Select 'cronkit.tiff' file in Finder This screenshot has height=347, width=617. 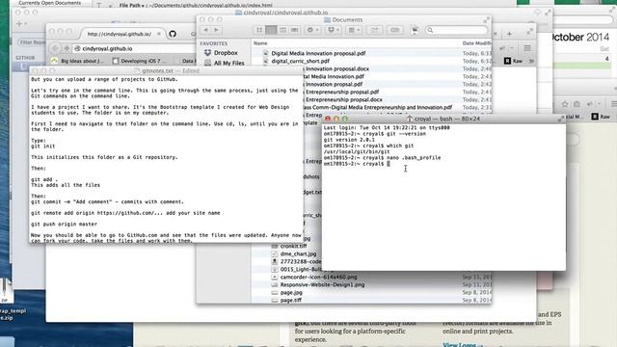[x=293, y=247]
